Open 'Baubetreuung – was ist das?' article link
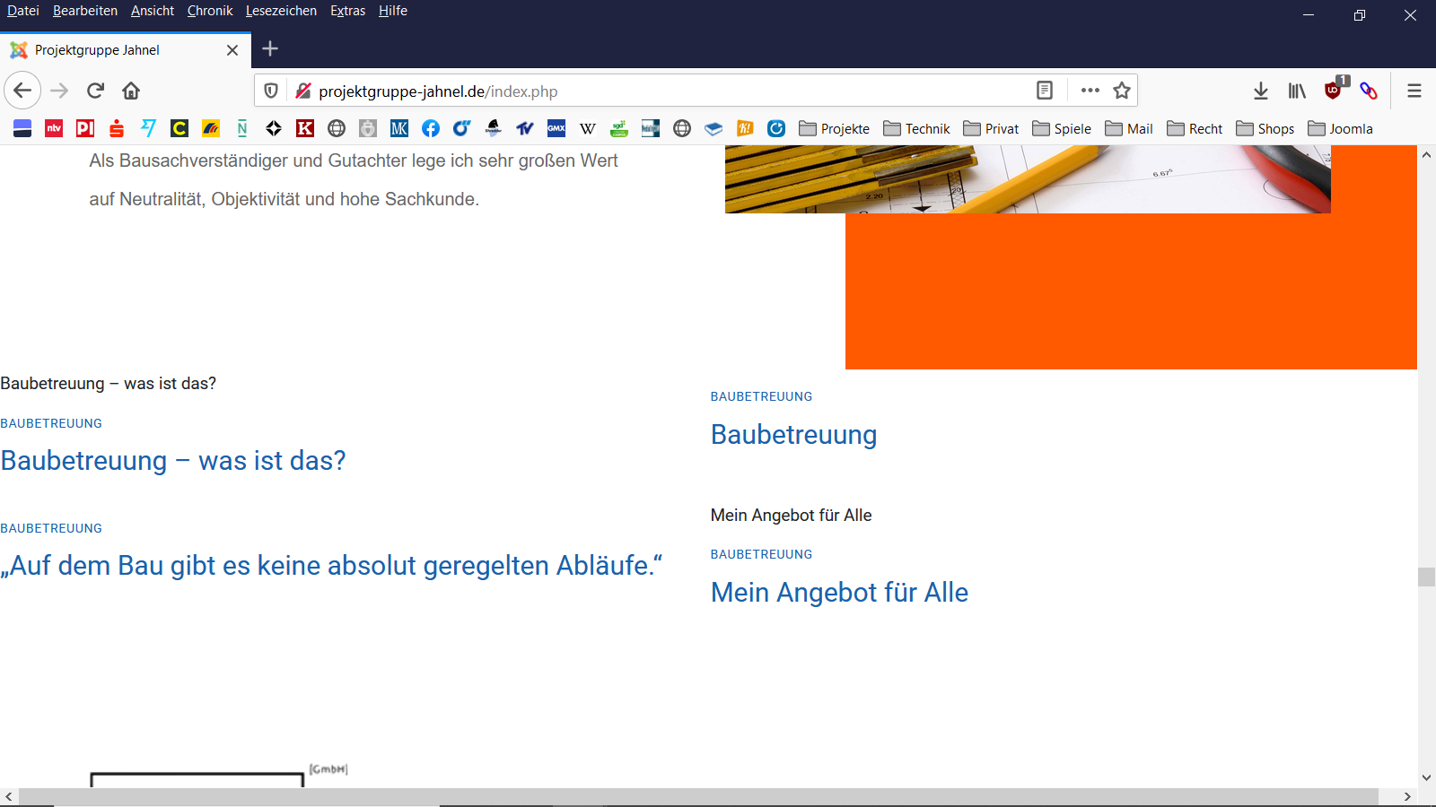The height and width of the screenshot is (807, 1436). (x=173, y=460)
